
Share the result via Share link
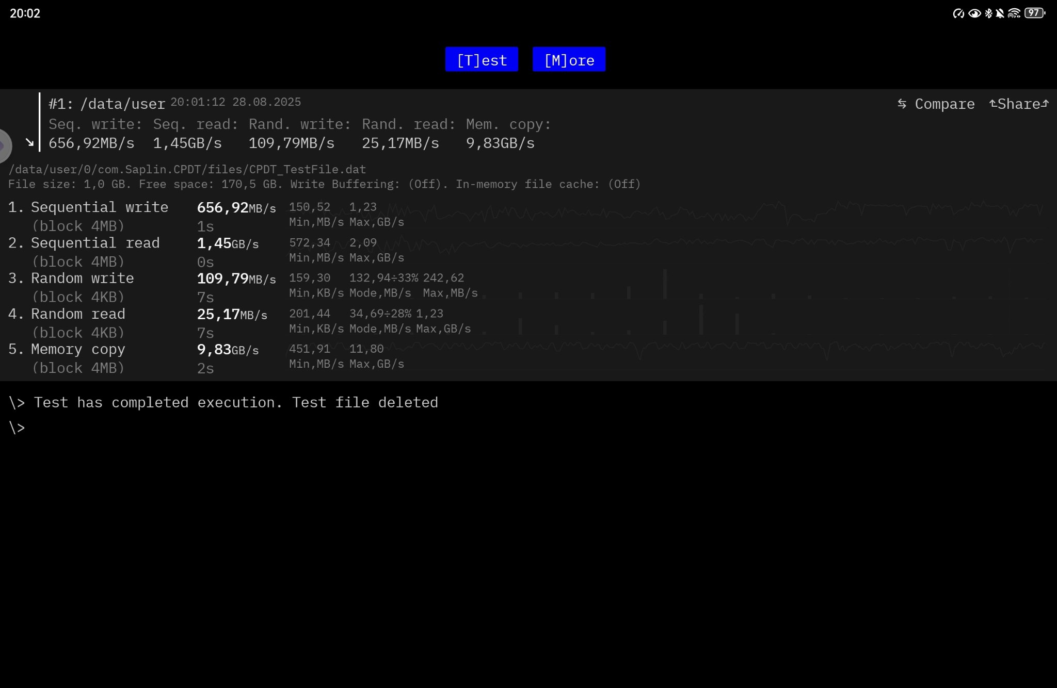click(x=1018, y=104)
